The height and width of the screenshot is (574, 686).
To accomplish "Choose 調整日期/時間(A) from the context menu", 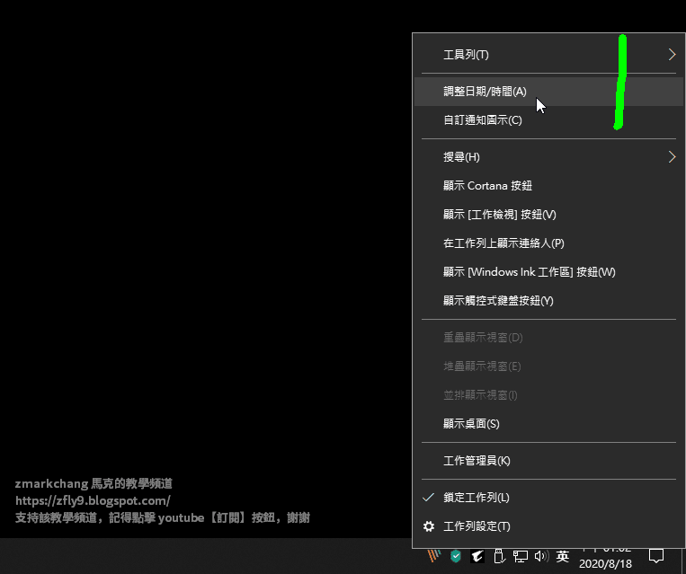I will (x=548, y=92).
